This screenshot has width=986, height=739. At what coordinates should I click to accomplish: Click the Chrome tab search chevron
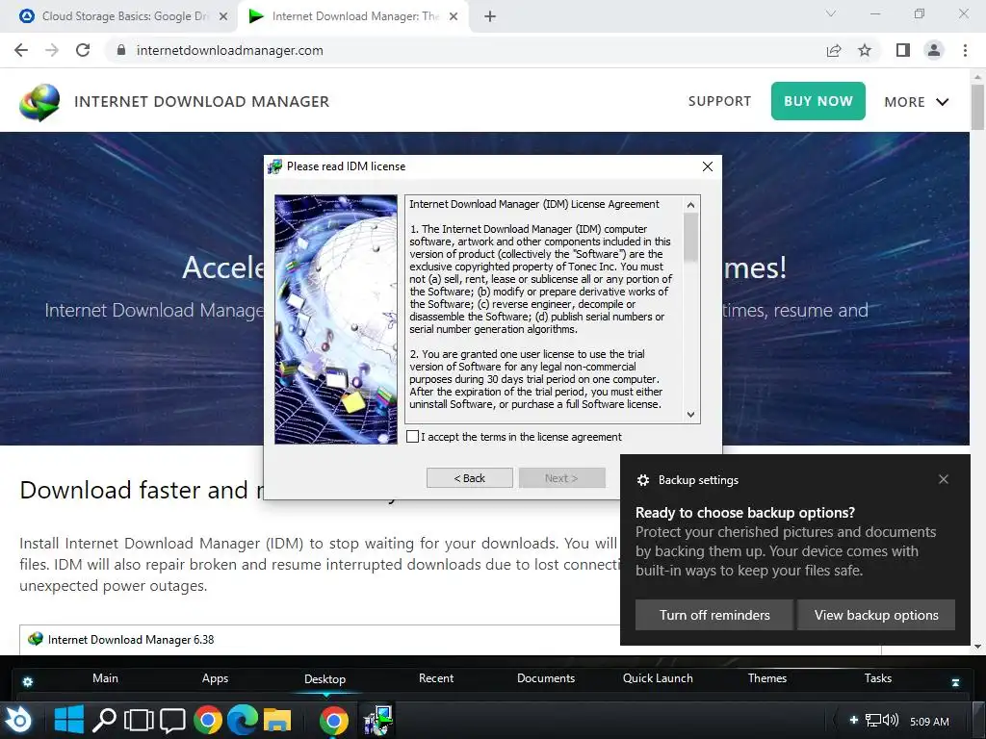pyautogui.click(x=831, y=13)
